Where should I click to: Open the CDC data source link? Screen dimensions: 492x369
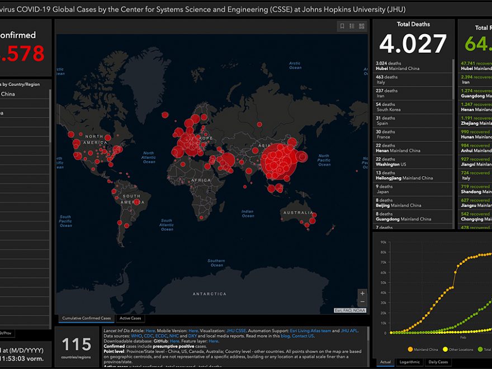pyautogui.click(x=148, y=336)
